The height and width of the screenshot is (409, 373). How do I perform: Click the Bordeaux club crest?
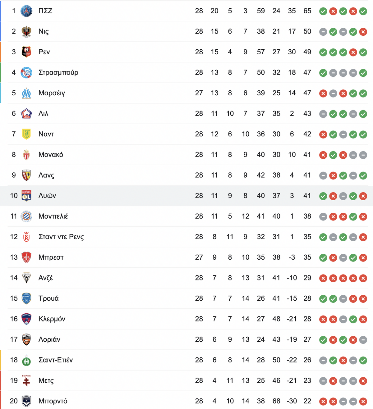click(x=26, y=401)
